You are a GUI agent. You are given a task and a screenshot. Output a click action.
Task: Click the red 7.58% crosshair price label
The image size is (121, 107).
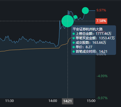pyautogui.click(x=101, y=21)
